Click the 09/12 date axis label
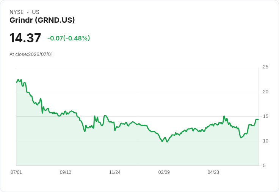The height and width of the screenshot is (192, 279). [x=66, y=172]
